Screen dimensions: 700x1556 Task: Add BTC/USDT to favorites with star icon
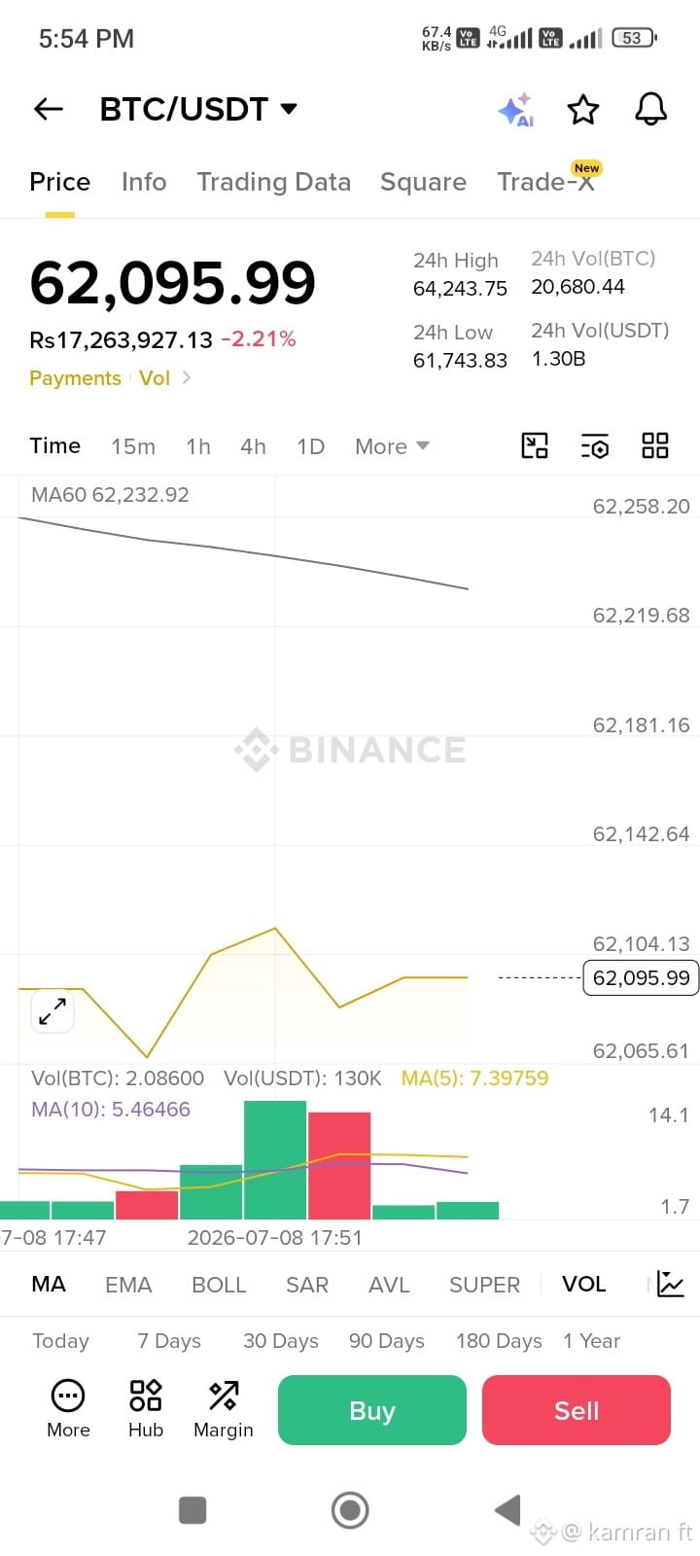pyautogui.click(x=583, y=110)
